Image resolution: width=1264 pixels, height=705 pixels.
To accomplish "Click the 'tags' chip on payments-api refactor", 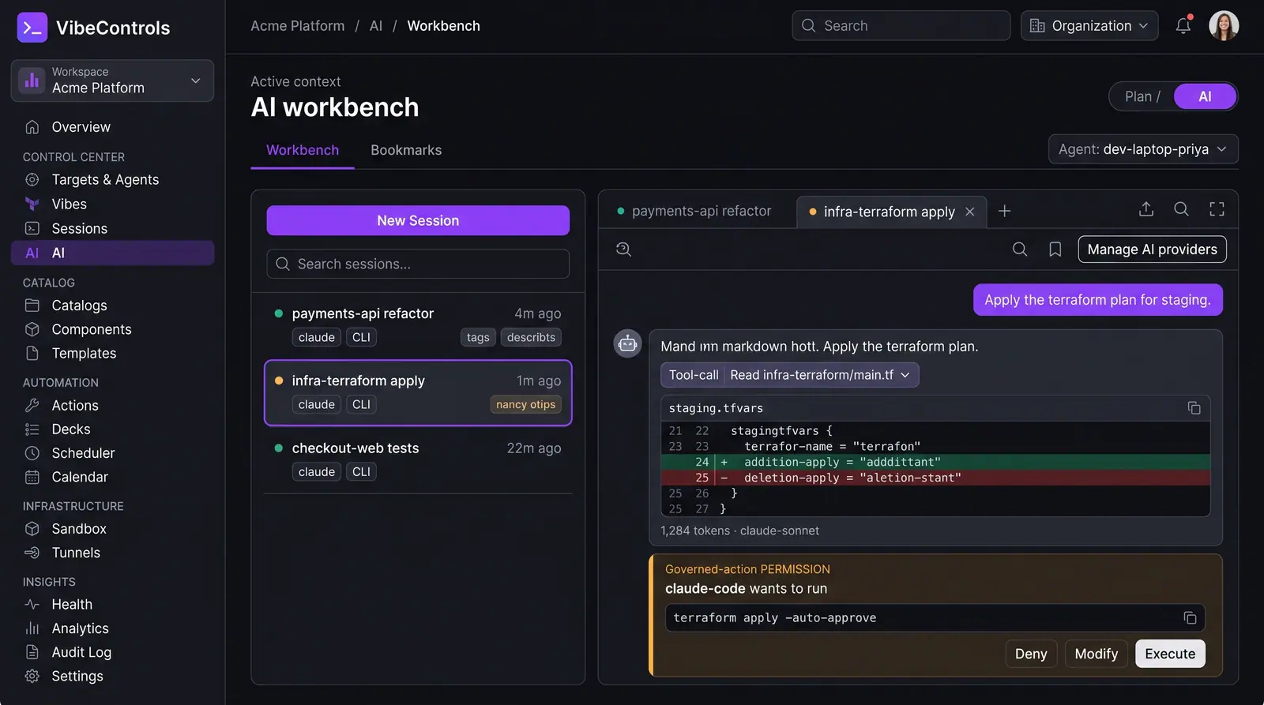I will coord(478,337).
